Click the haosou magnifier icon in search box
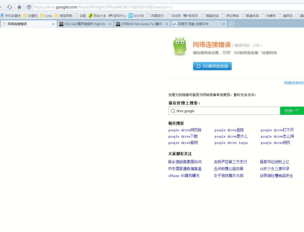Screen dimensions: 304x232 [x=172, y=111]
